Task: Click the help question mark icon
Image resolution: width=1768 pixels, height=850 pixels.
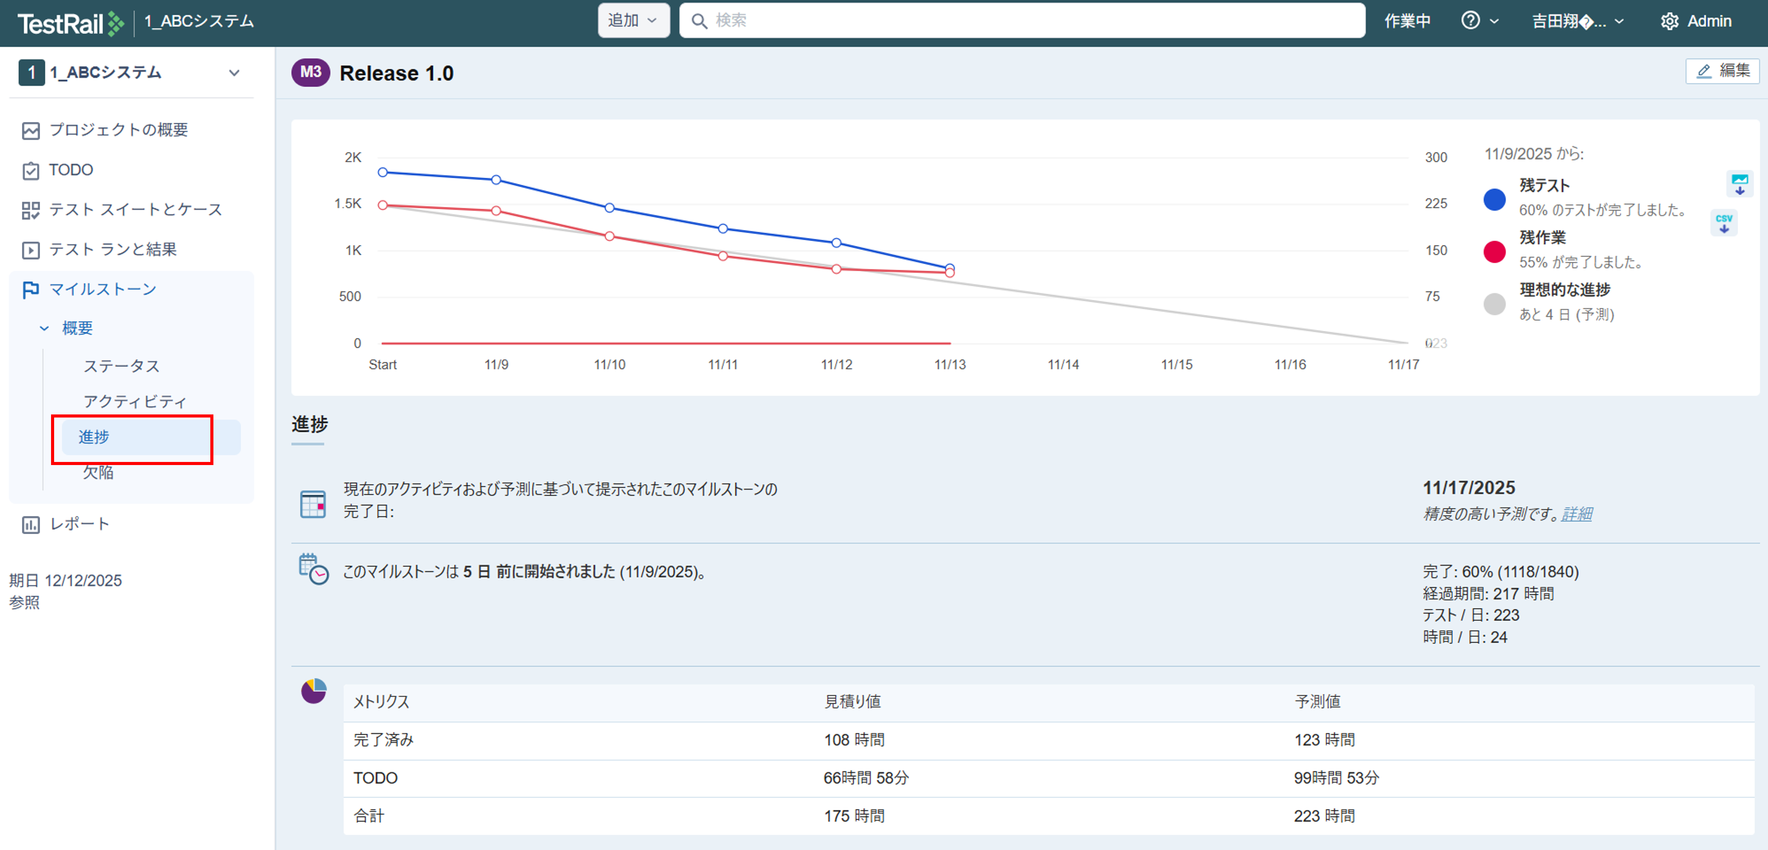Action: coord(1470,21)
